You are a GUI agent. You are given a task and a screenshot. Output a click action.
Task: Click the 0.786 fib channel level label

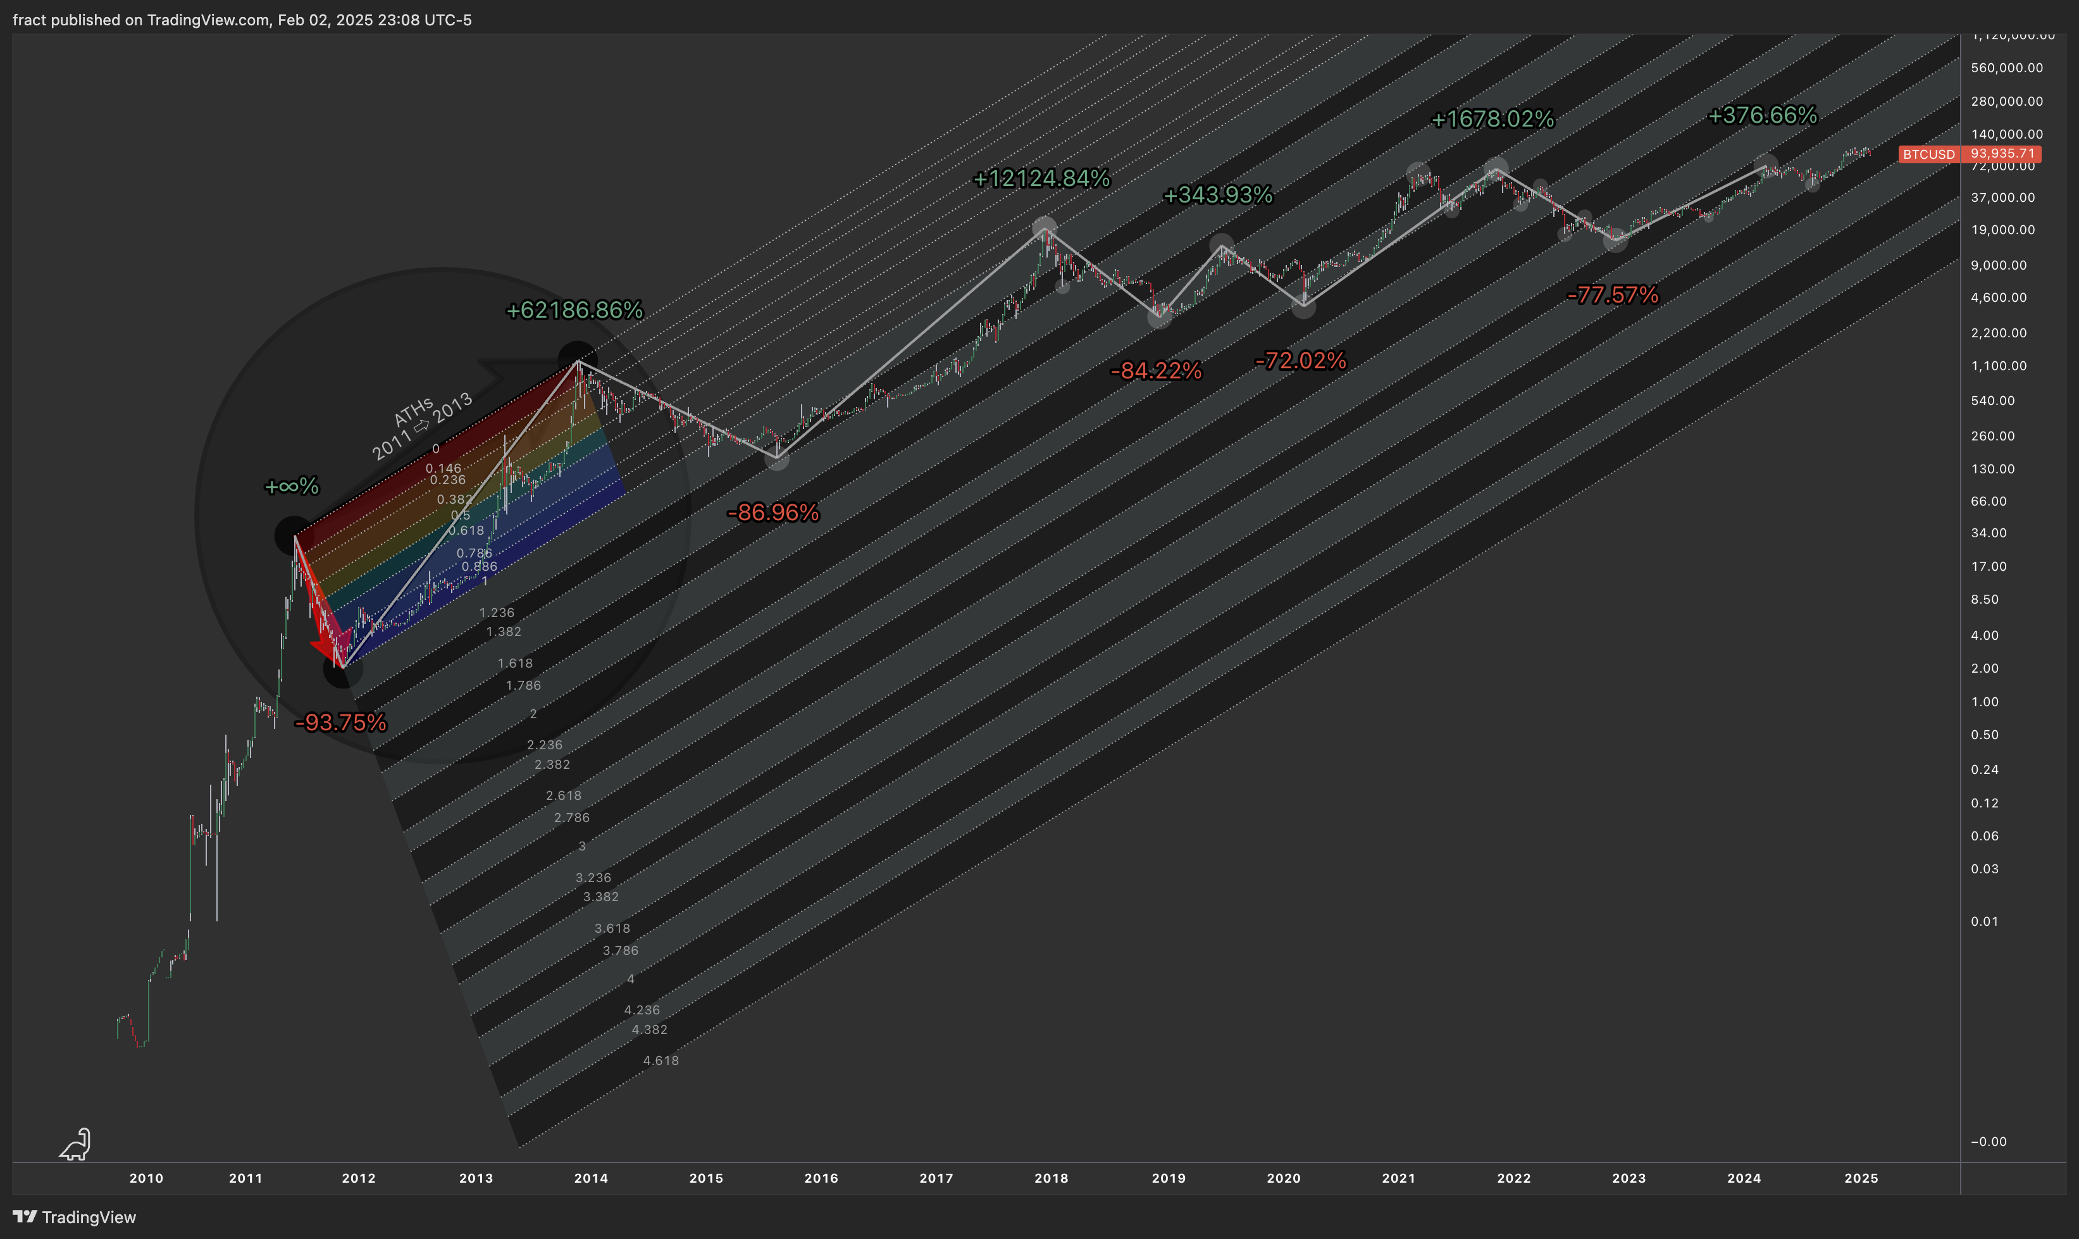(x=474, y=554)
